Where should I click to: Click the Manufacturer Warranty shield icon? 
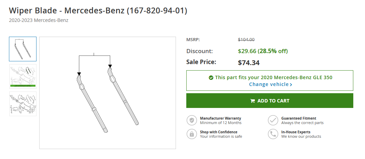[x=192, y=120]
